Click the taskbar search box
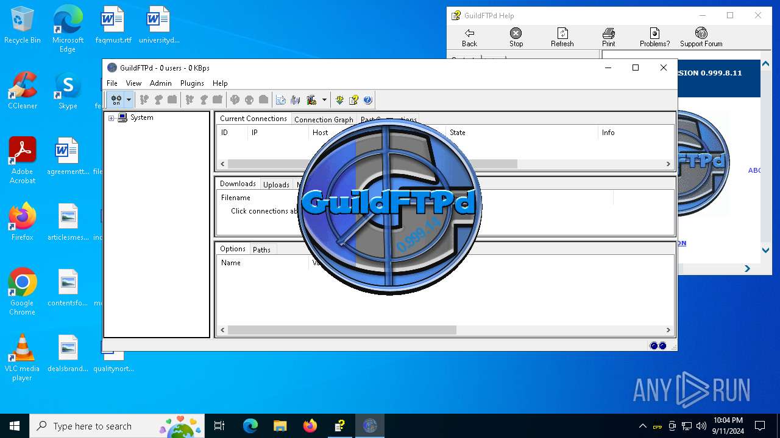The height and width of the screenshot is (438, 780). coord(118,426)
